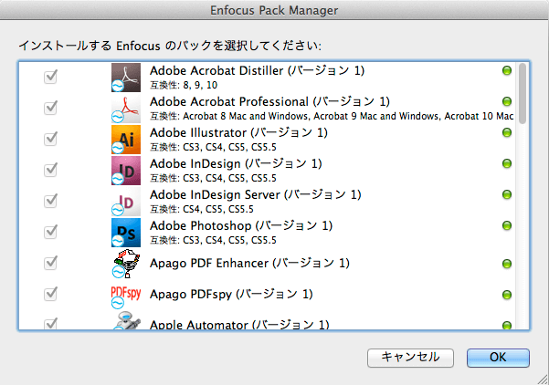Click the pack list vertical scrollbar thumb

pyautogui.click(x=523, y=93)
